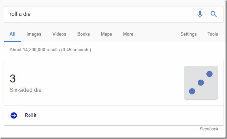Select the All results tab
The image size is (227, 139).
12,34
